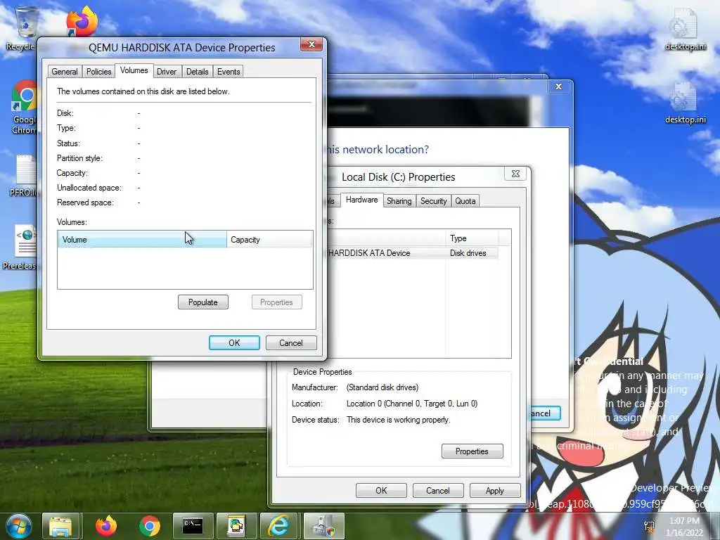Image resolution: width=720 pixels, height=540 pixels.
Task: Click the network tray icon
Action: click(649, 526)
